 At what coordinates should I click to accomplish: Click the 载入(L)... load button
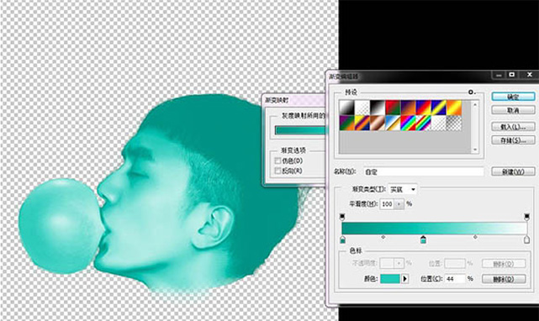click(513, 127)
